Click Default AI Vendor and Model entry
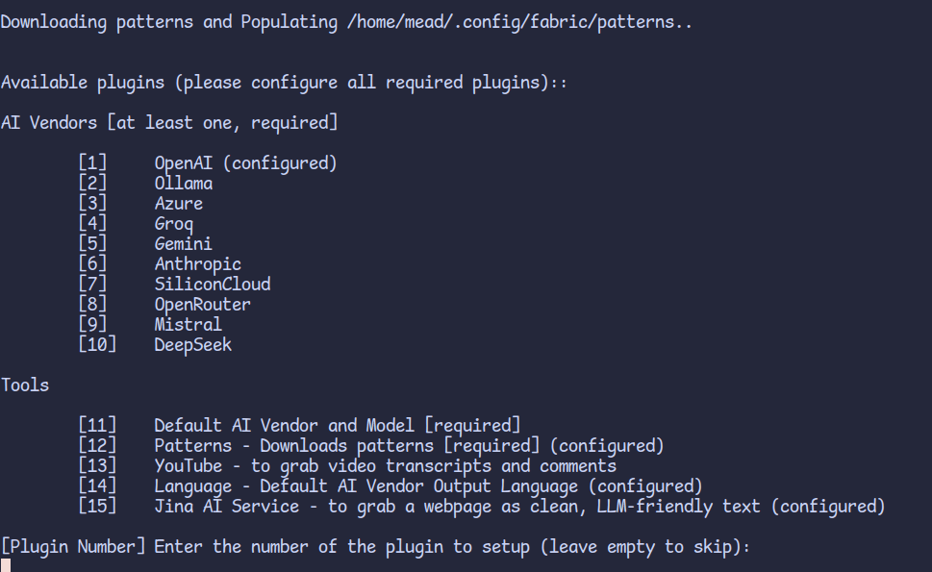The width and height of the screenshot is (932, 572). click(299, 425)
